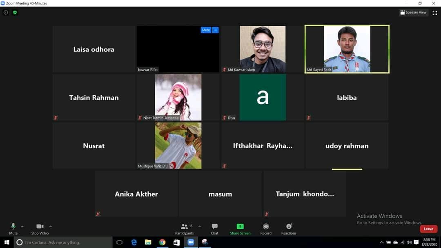
Task: Leave the meeting
Action: 428,229
